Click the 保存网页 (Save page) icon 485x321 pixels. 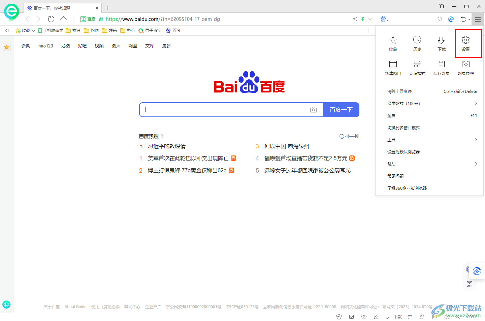[441, 64]
